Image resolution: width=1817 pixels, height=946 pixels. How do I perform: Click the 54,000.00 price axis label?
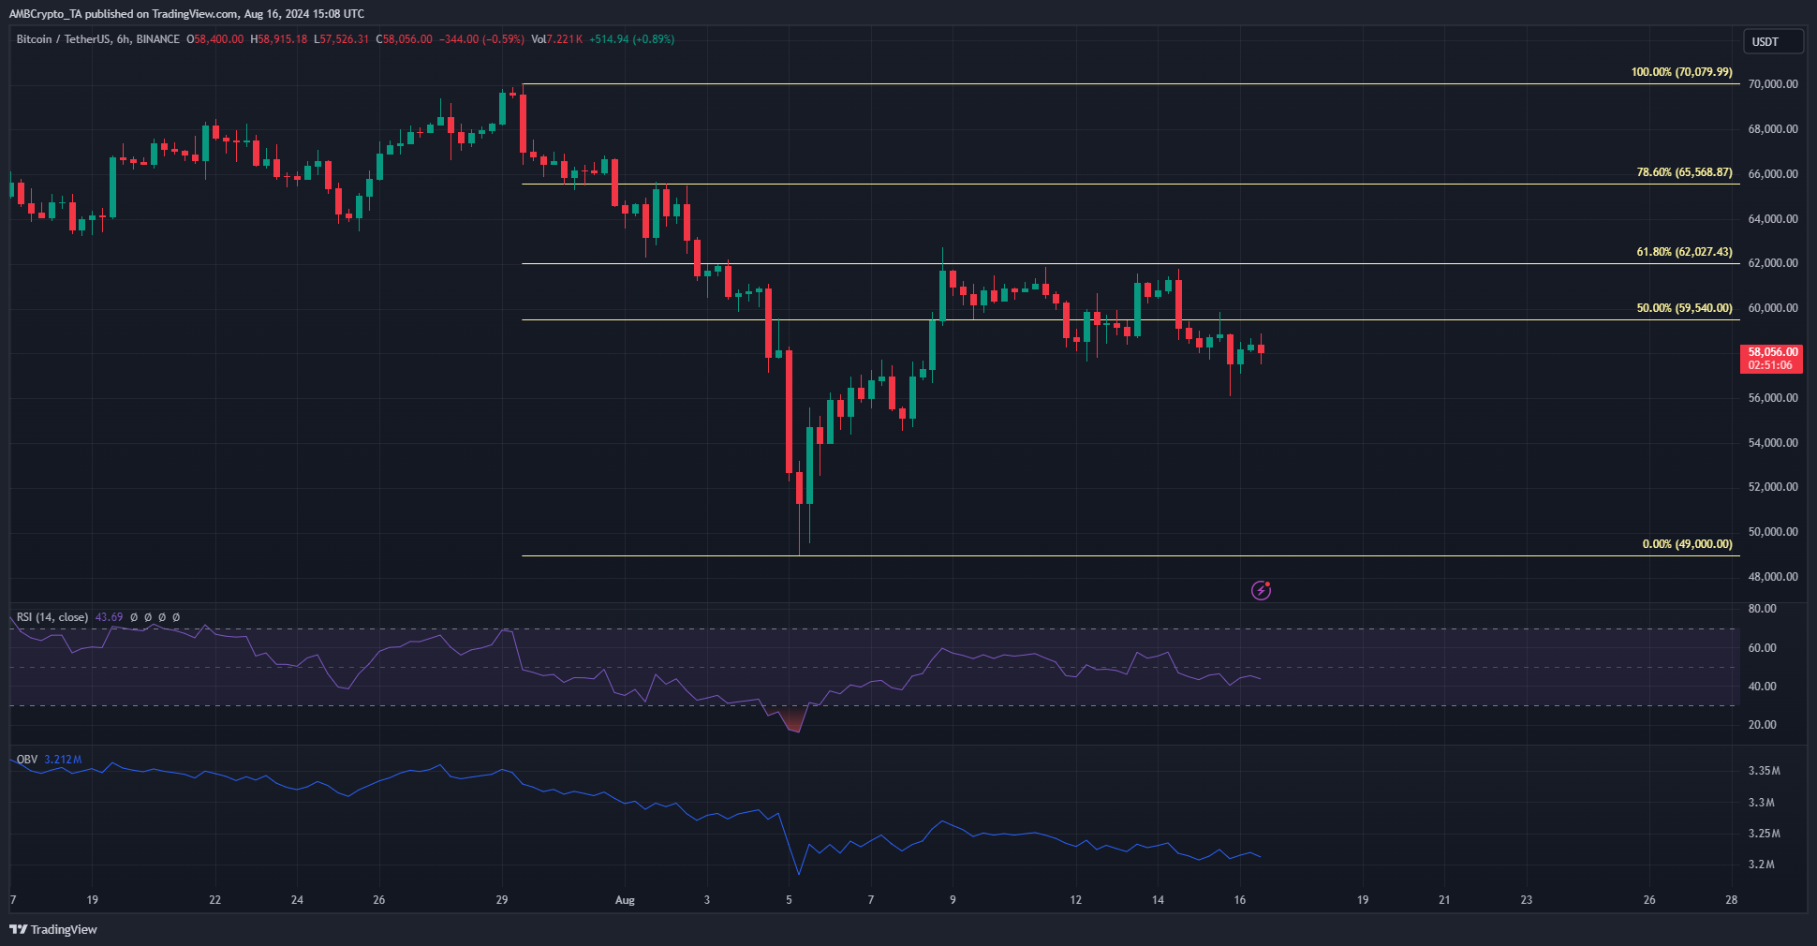pyautogui.click(x=1772, y=443)
